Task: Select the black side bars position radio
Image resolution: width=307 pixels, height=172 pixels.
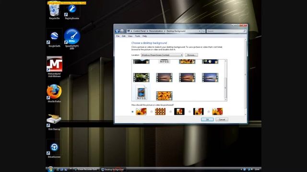Action: (189, 112)
